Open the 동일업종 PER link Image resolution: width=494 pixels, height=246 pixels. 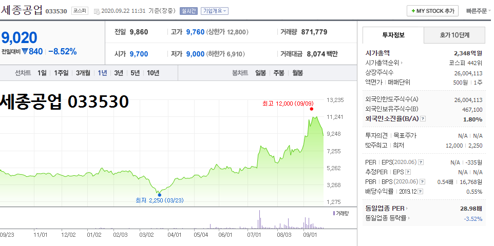click(386, 208)
